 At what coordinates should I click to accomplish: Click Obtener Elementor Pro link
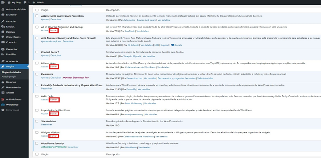click(76, 78)
